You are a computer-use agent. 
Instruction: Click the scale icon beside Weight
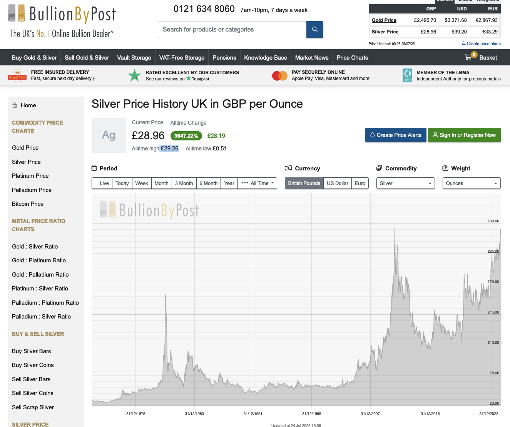point(445,168)
